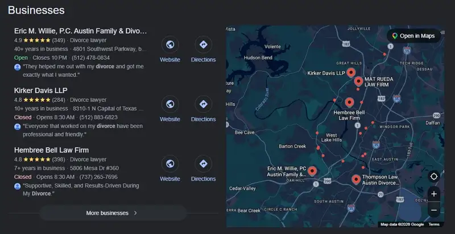
Task: Zoom out on the map
Action: point(434,210)
